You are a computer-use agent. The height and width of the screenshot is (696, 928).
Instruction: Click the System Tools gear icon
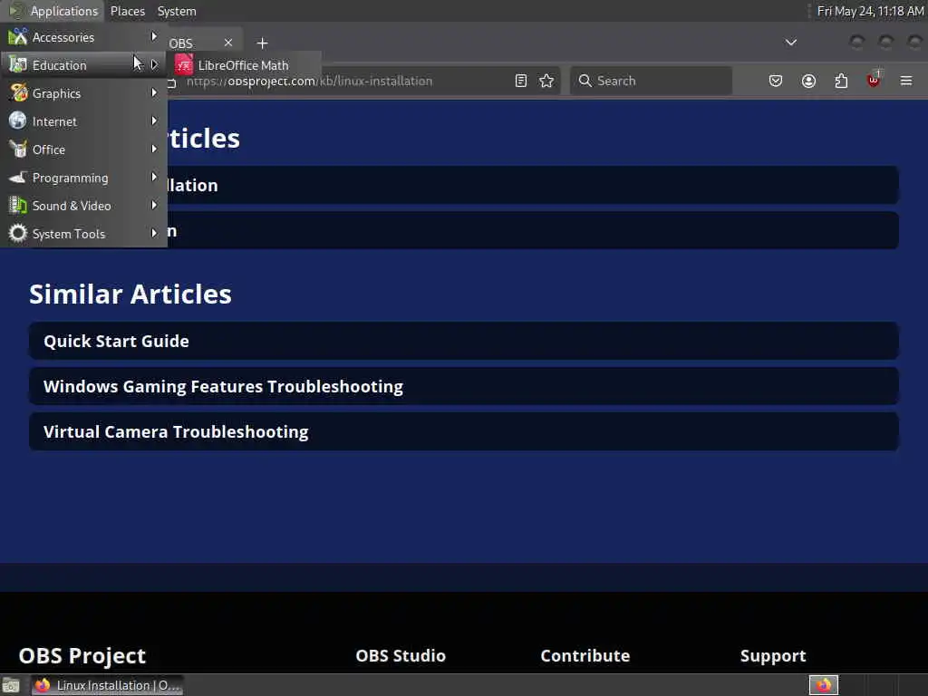point(18,233)
